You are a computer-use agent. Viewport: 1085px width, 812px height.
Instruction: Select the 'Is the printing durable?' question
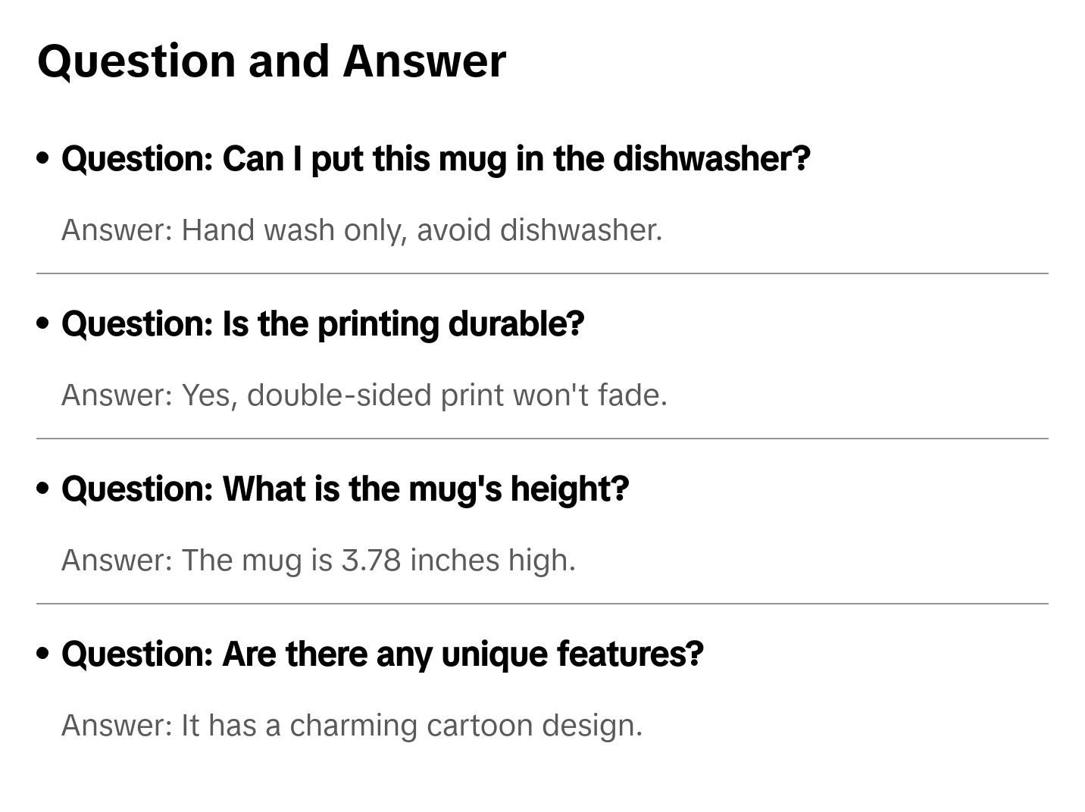[323, 324]
